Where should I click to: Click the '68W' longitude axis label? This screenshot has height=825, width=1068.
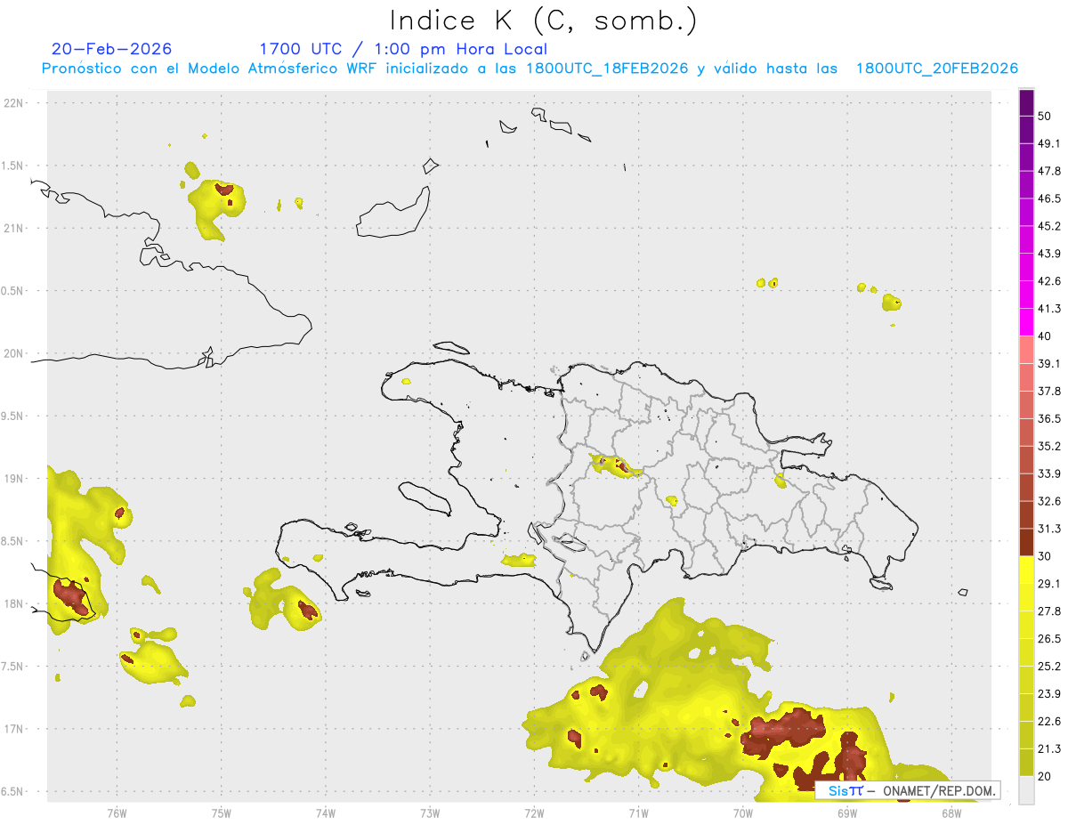point(951,813)
